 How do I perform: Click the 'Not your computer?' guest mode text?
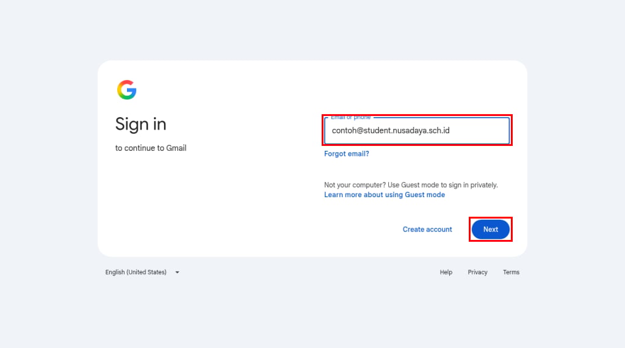click(355, 185)
